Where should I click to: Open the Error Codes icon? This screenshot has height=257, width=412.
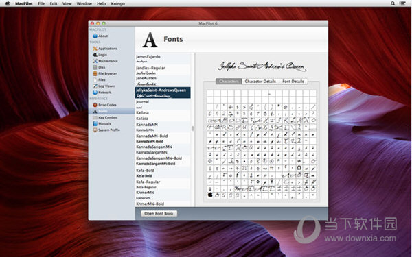coord(95,105)
